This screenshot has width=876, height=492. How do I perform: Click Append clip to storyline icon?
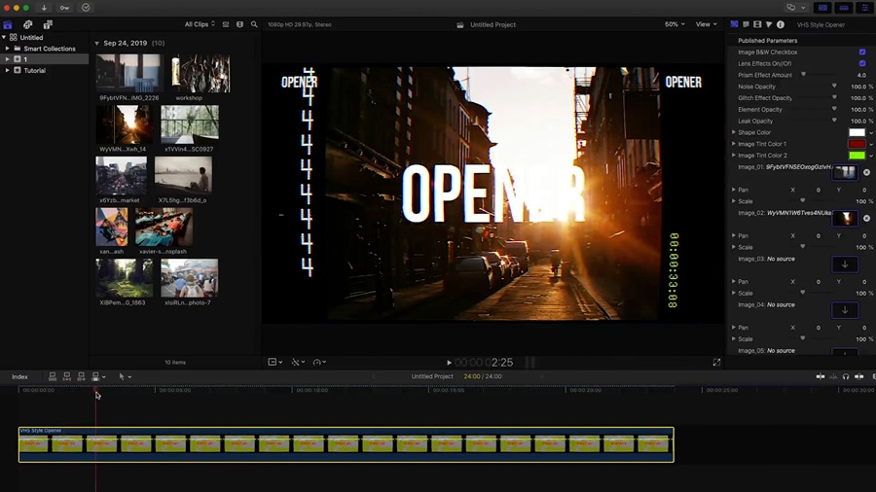pos(81,376)
